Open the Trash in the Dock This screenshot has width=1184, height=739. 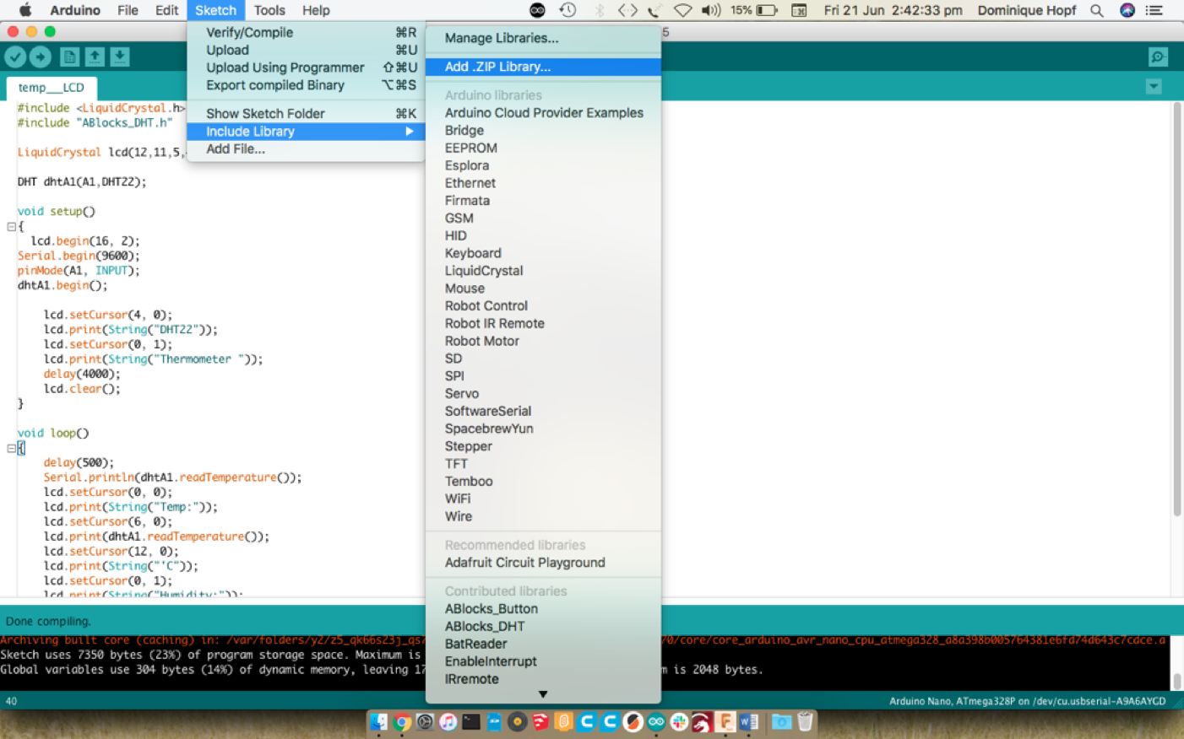[x=805, y=721]
